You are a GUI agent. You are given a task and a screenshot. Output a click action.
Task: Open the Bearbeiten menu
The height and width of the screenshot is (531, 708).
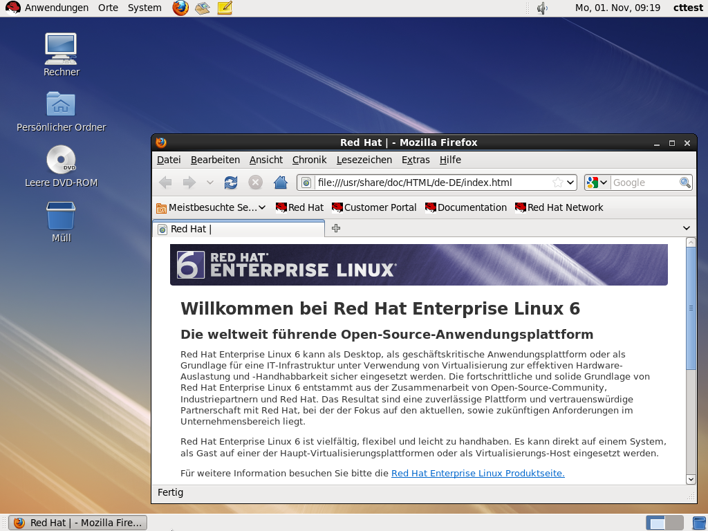tap(216, 160)
